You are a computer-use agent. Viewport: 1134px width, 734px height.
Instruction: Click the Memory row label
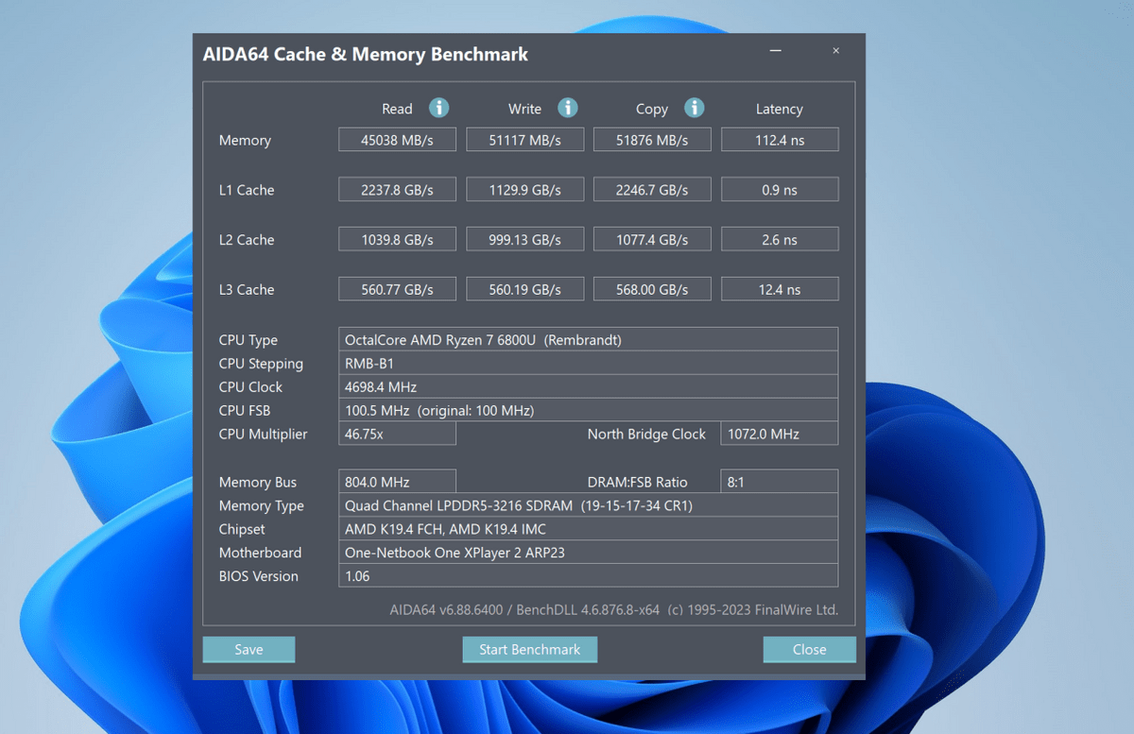click(245, 140)
